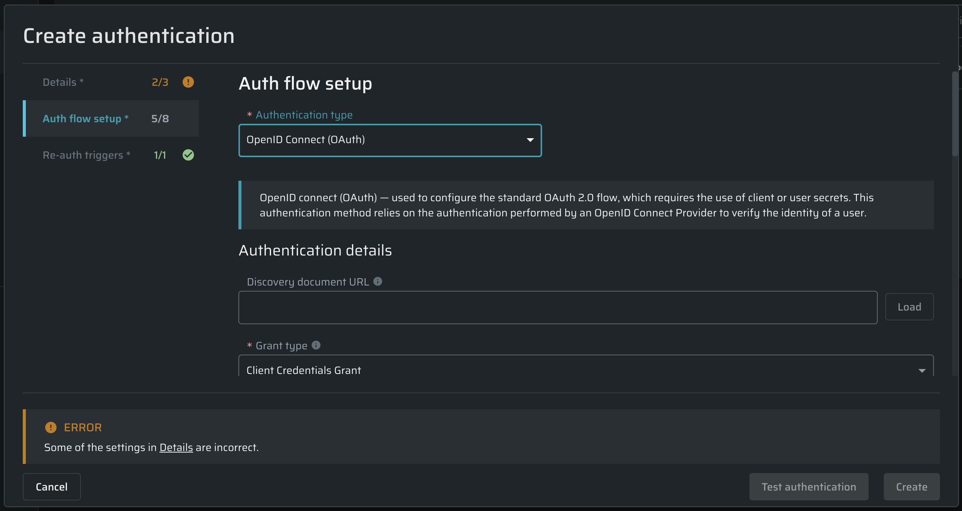Click the Create button
Screen dimensions: 962x511
click(911, 487)
